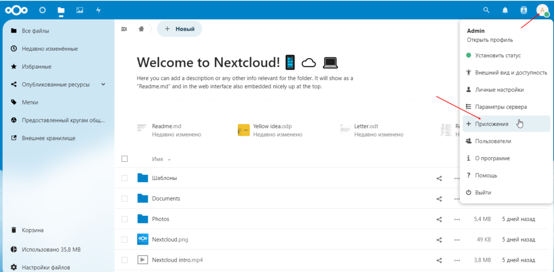Expand the Опубликованные ресурсы section chevron
The image size is (554, 272).
pyautogui.click(x=103, y=84)
